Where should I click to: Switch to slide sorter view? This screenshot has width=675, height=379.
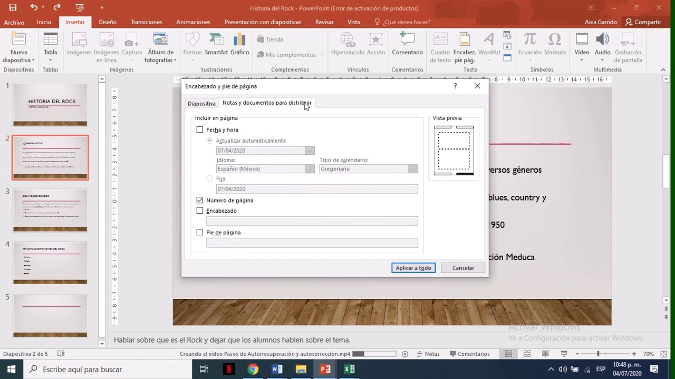tap(528, 354)
